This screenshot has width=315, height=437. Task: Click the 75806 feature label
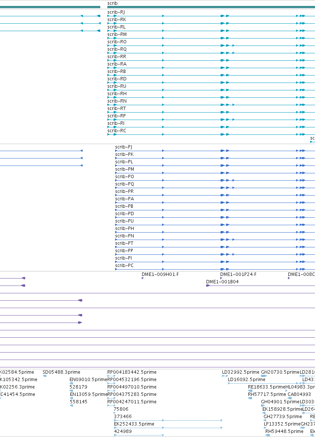[121, 409]
